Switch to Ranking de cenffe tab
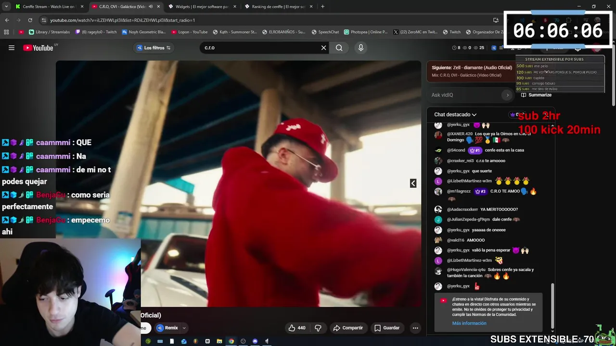The image size is (616, 346). pyautogui.click(x=278, y=7)
